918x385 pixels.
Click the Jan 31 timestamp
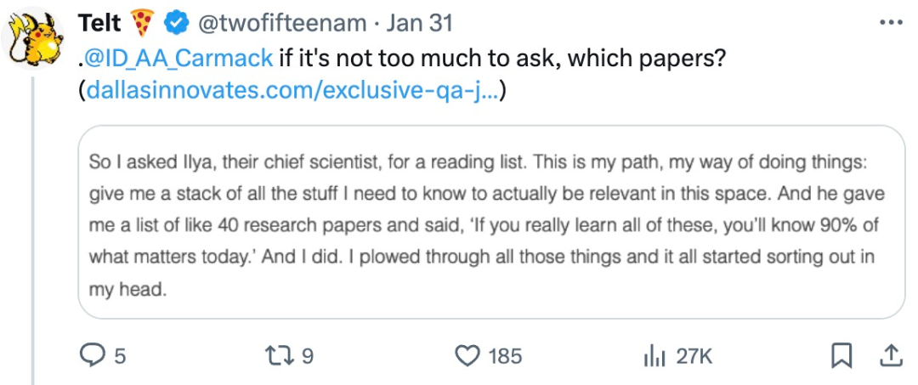pyautogui.click(x=421, y=24)
